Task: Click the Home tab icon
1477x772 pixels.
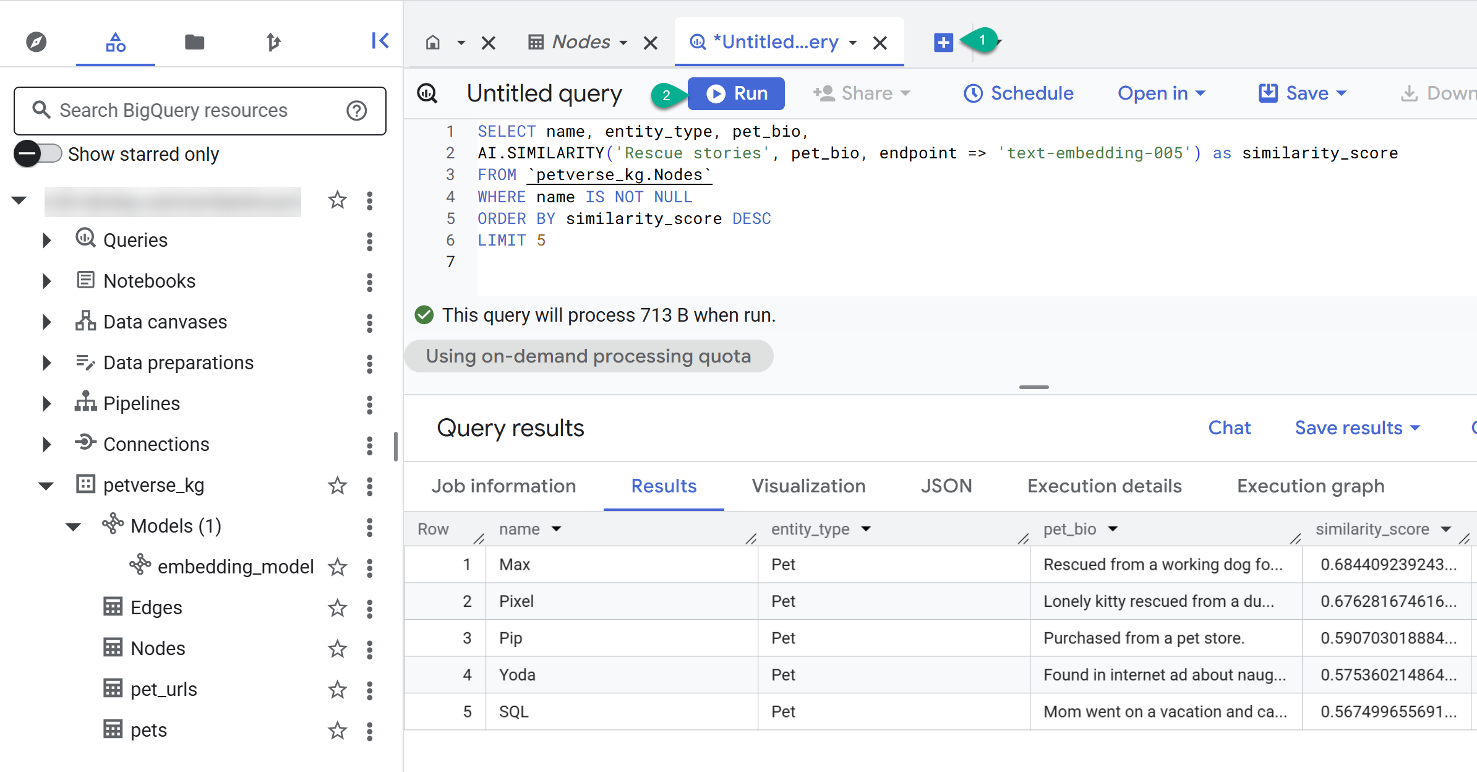Action: [433, 42]
